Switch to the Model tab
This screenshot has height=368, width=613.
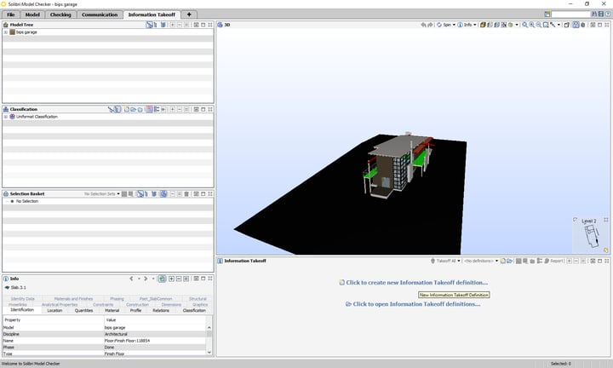pyautogui.click(x=32, y=14)
